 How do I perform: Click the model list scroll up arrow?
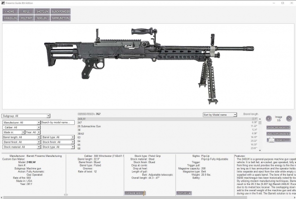tap(260, 119)
